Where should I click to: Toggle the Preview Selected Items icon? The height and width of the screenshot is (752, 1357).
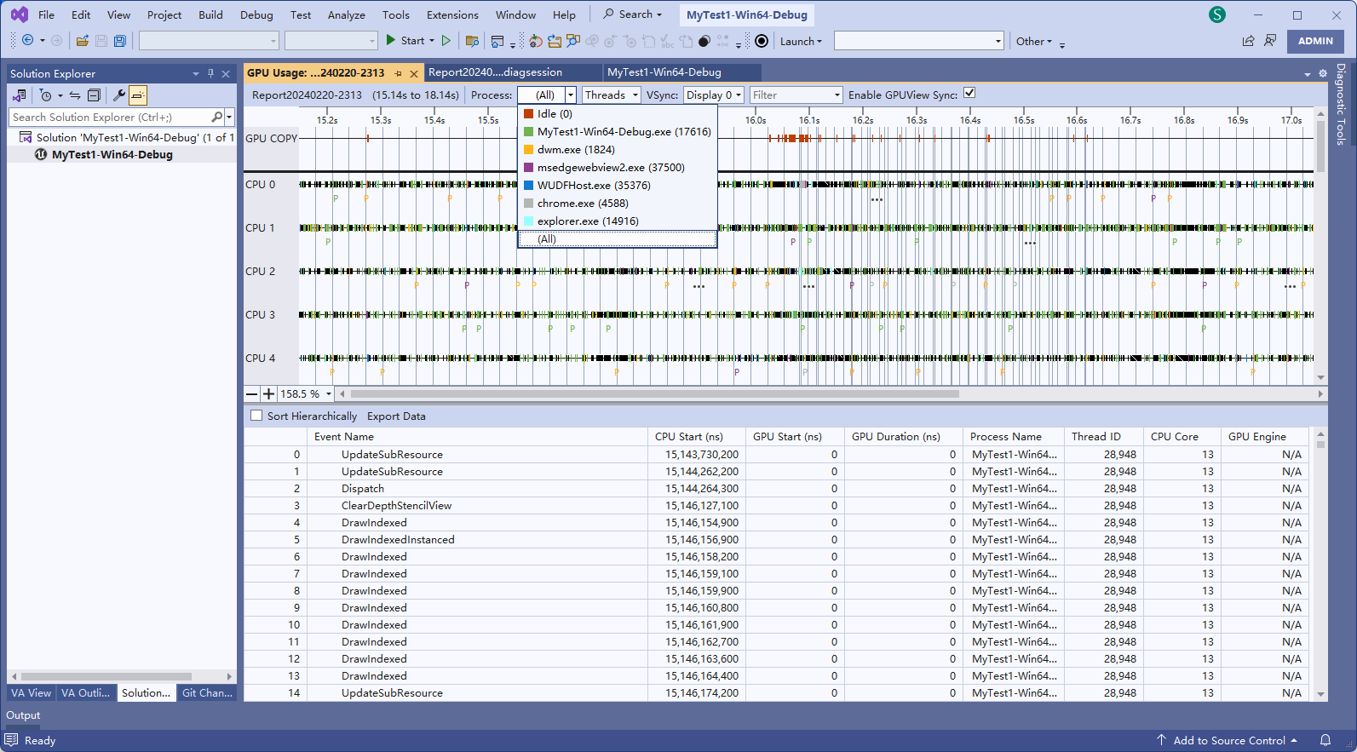tap(138, 95)
